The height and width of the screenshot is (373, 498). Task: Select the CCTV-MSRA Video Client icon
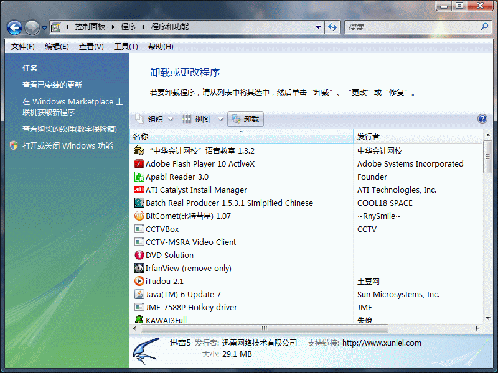[x=139, y=242]
